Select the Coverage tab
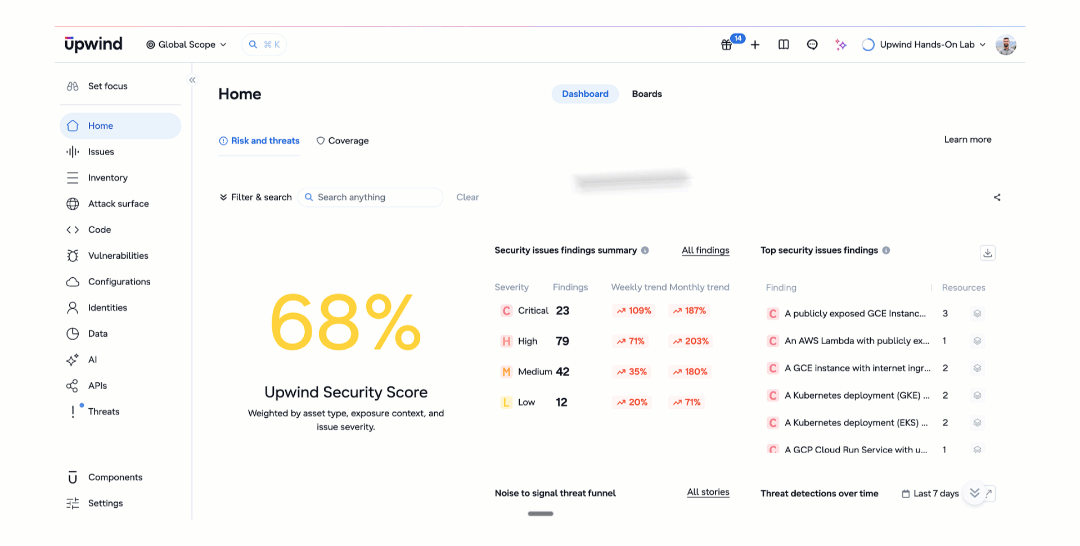The height and width of the screenshot is (546, 1080). point(343,141)
